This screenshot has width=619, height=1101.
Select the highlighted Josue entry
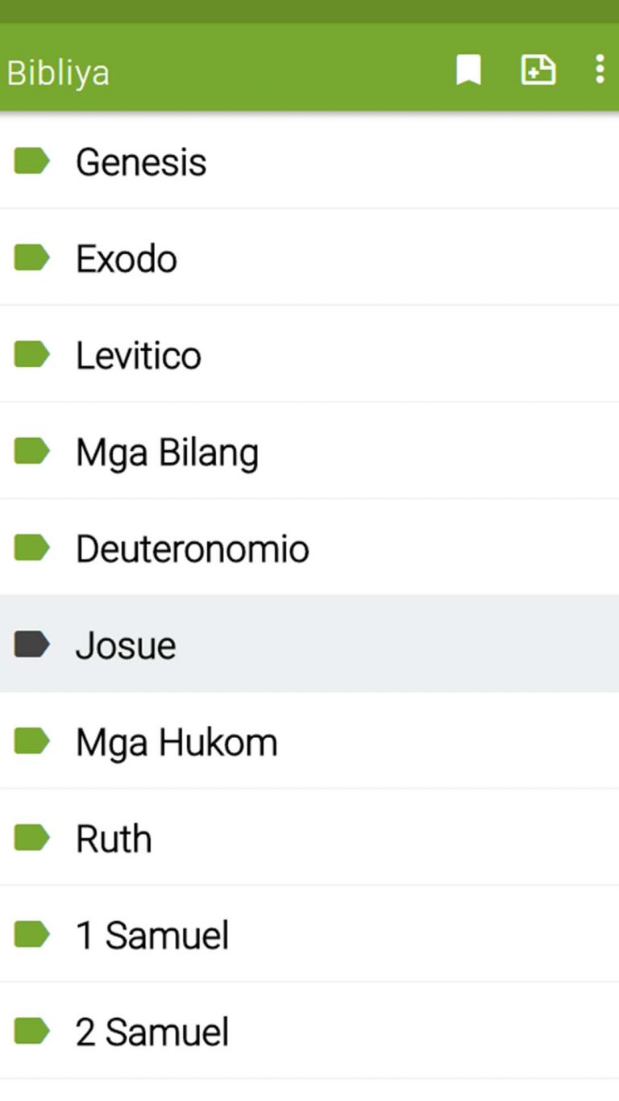[126, 644]
